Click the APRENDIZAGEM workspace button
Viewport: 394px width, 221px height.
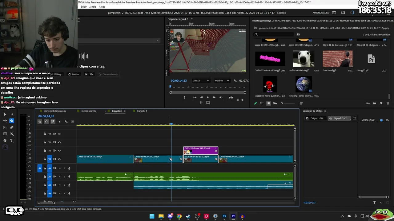[x=321, y=13]
